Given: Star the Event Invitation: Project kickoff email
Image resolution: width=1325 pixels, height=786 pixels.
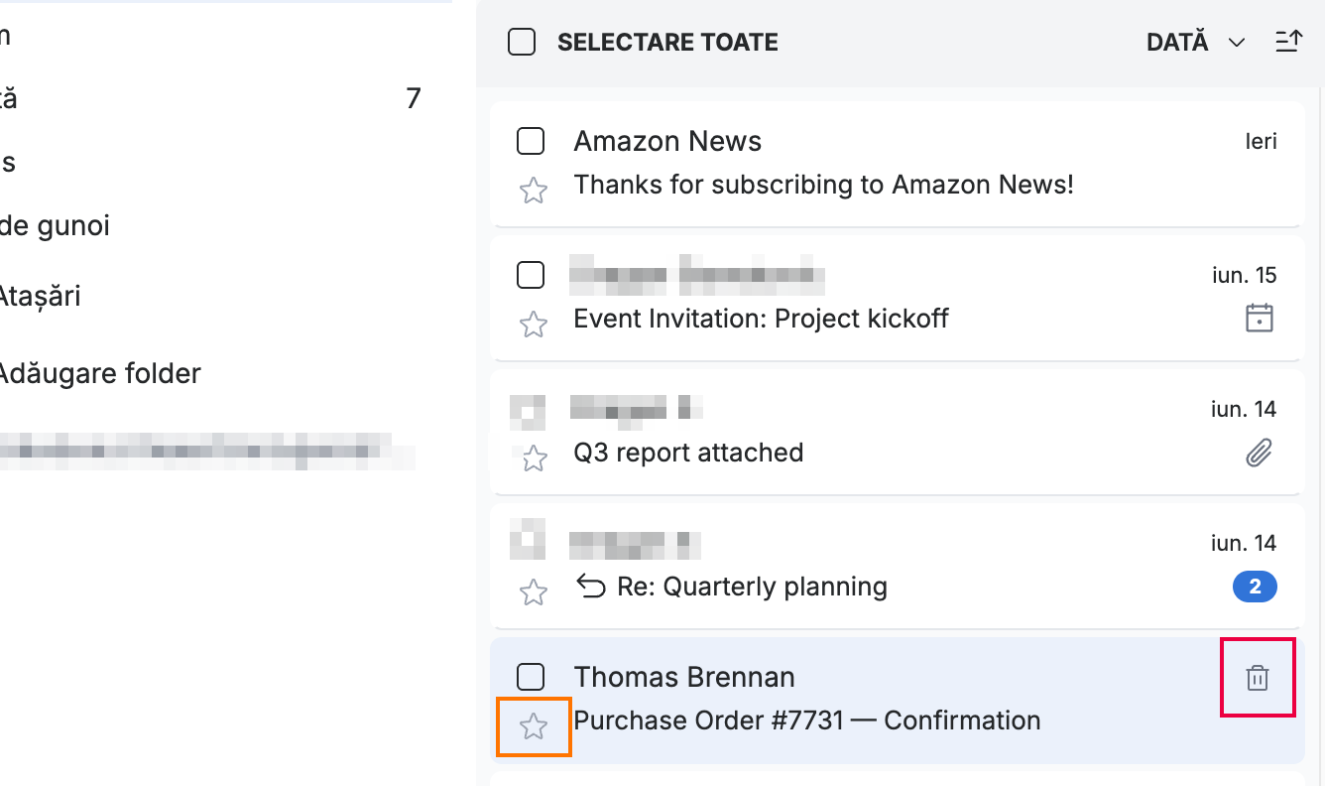Looking at the screenshot, I should click(x=534, y=325).
